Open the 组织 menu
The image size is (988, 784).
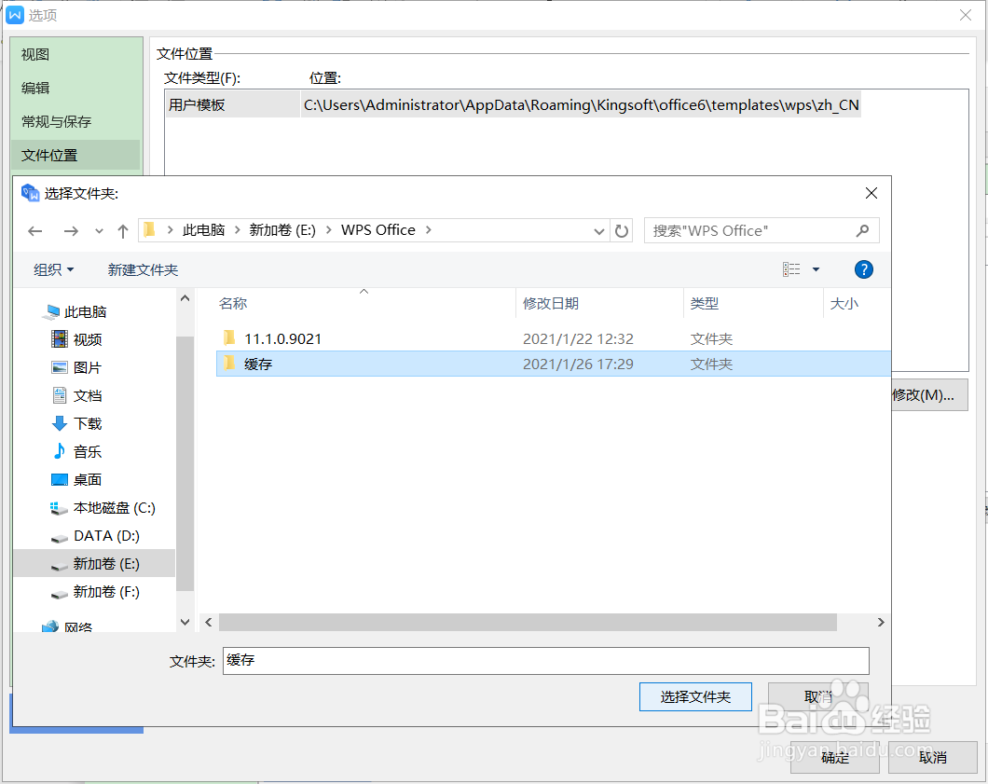(x=53, y=269)
